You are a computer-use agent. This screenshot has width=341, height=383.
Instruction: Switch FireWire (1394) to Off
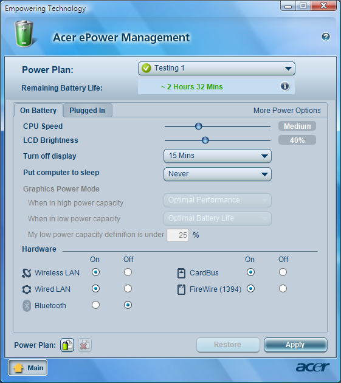coord(283,289)
